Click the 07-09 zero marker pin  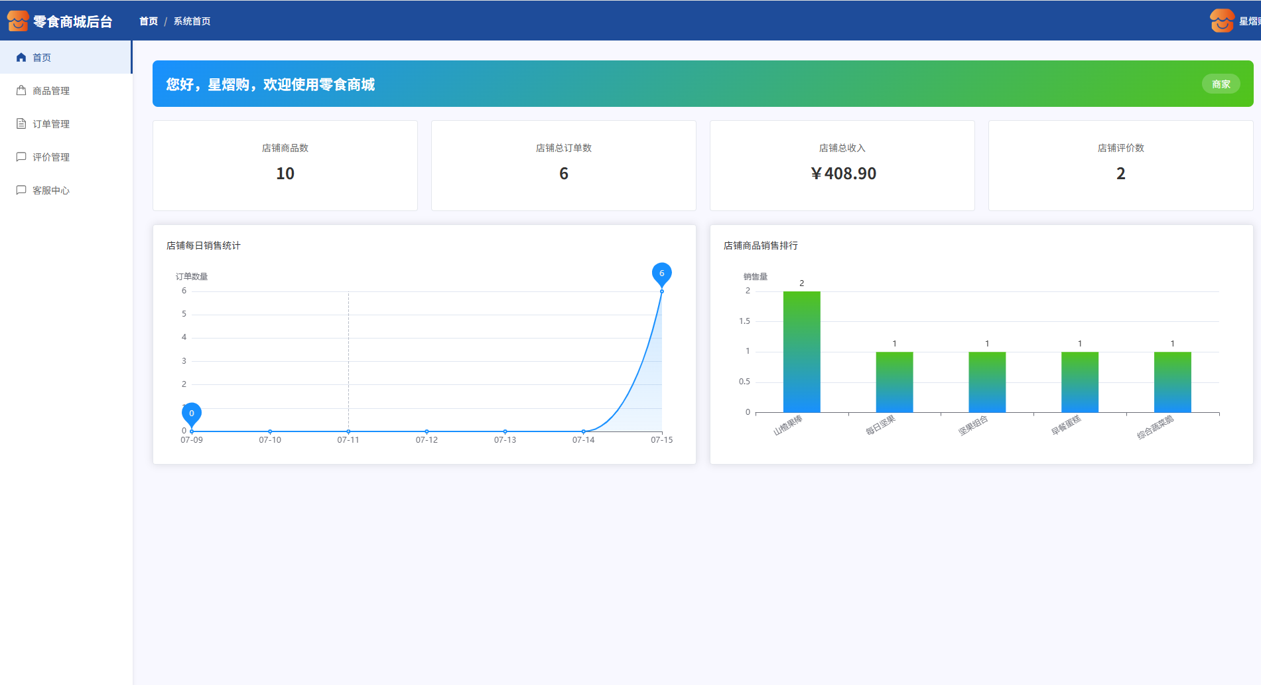coord(192,414)
